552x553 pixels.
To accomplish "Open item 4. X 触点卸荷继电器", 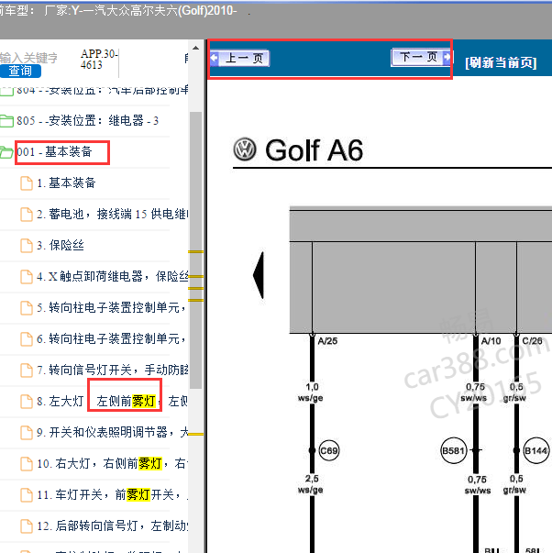I will 113,276.
